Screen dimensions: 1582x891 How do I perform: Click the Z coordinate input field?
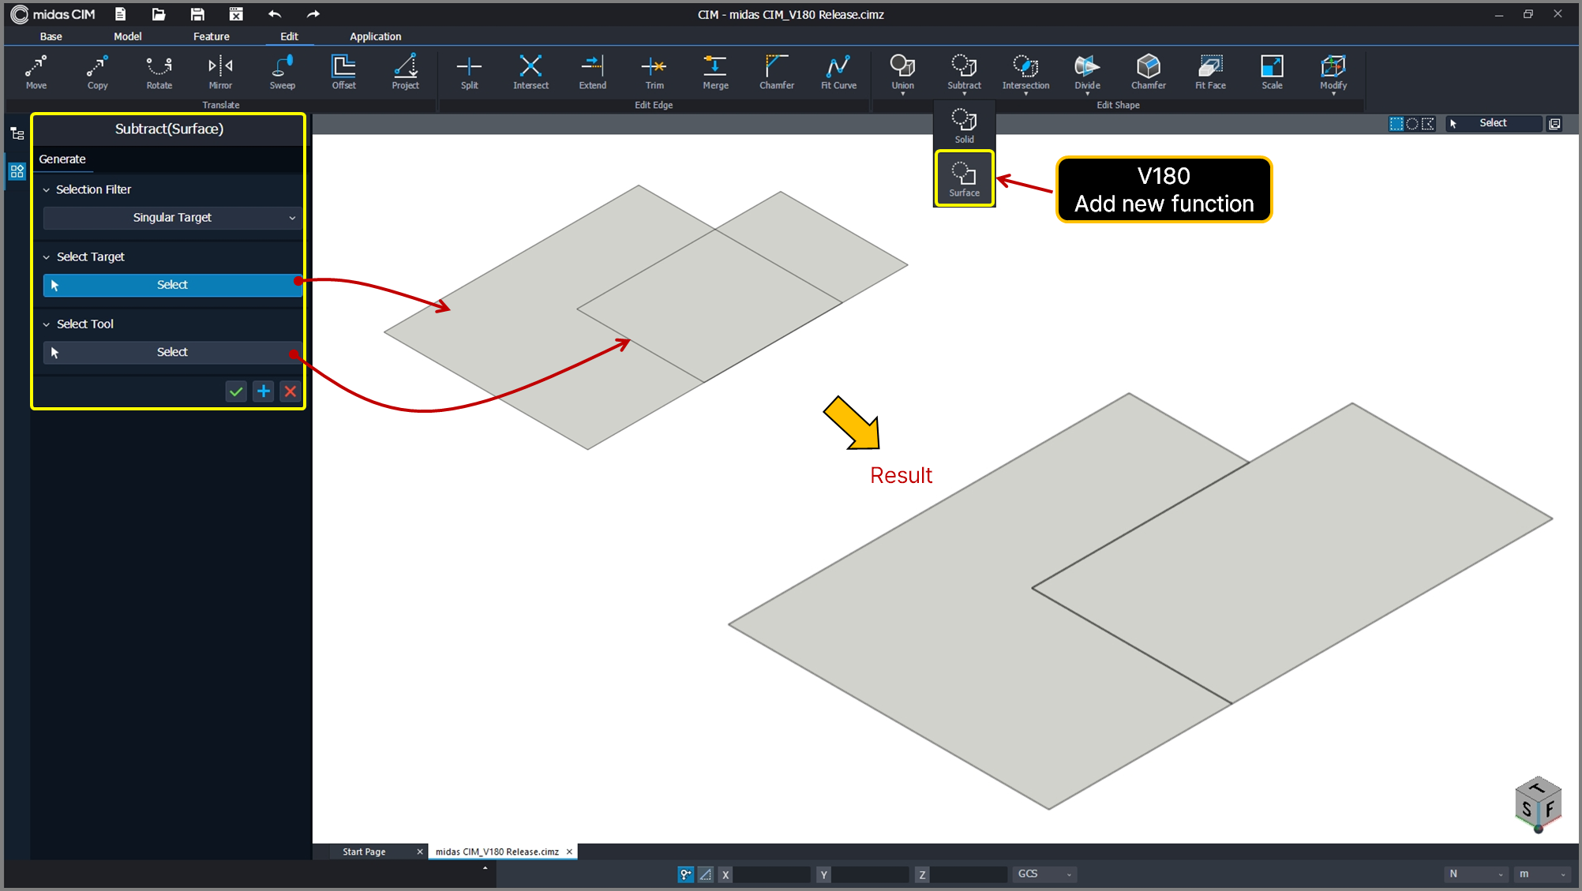coord(969,874)
